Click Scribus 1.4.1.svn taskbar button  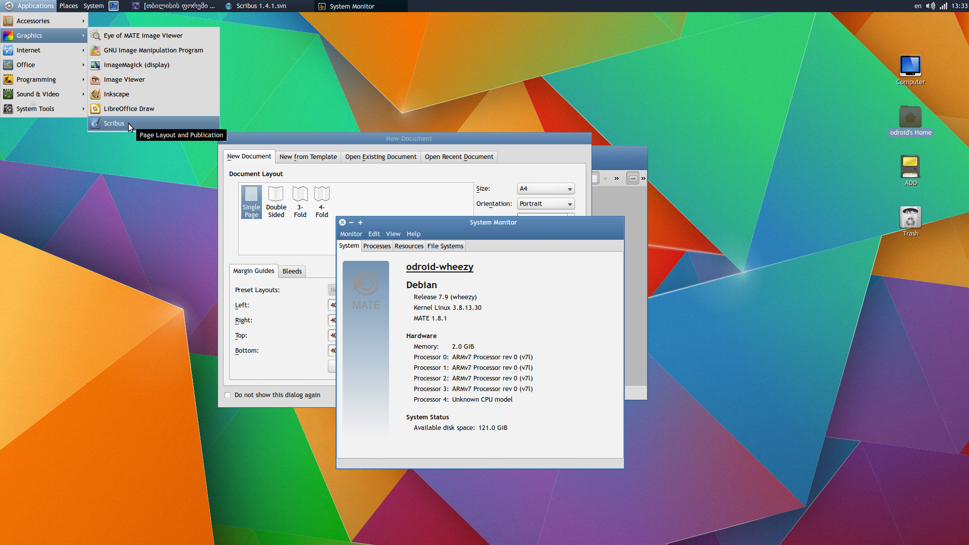[255, 6]
